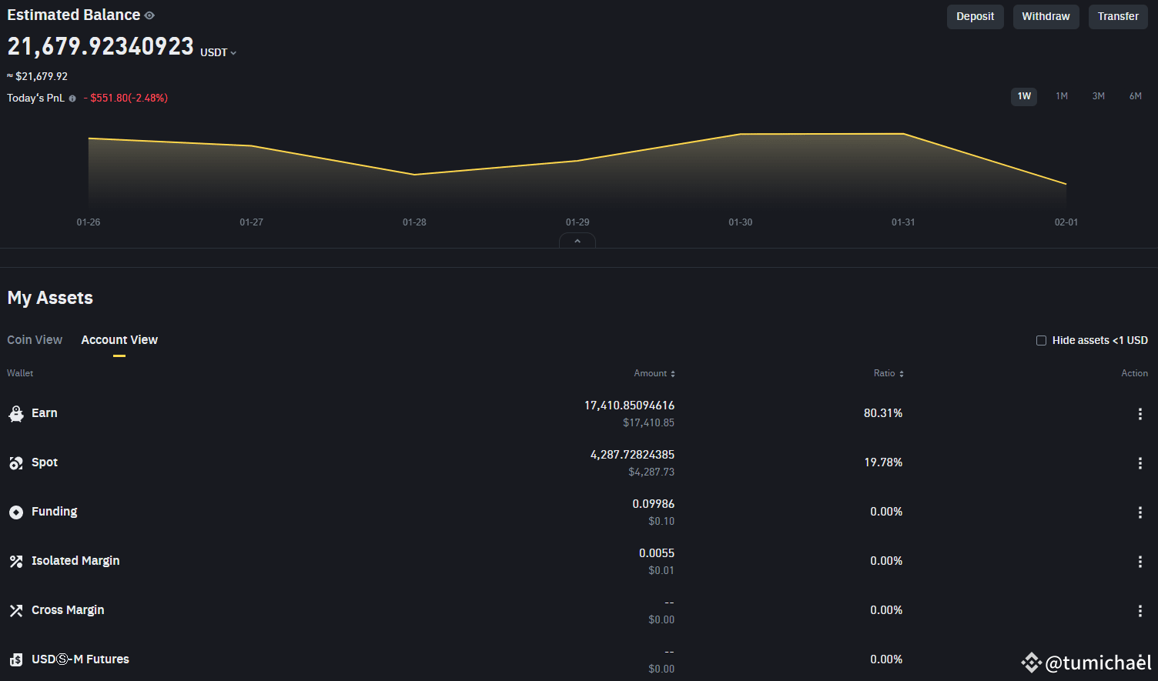Screen dimensions: 1158x681
Task: Click the 01-30 chart data point
Action: [741, 135]
